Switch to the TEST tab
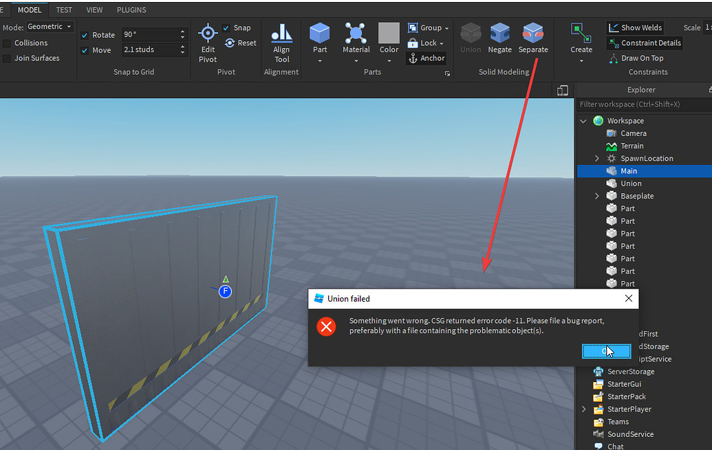Image resolution: width=712 pixels, height=450 pixels. (x=64, y=10)
